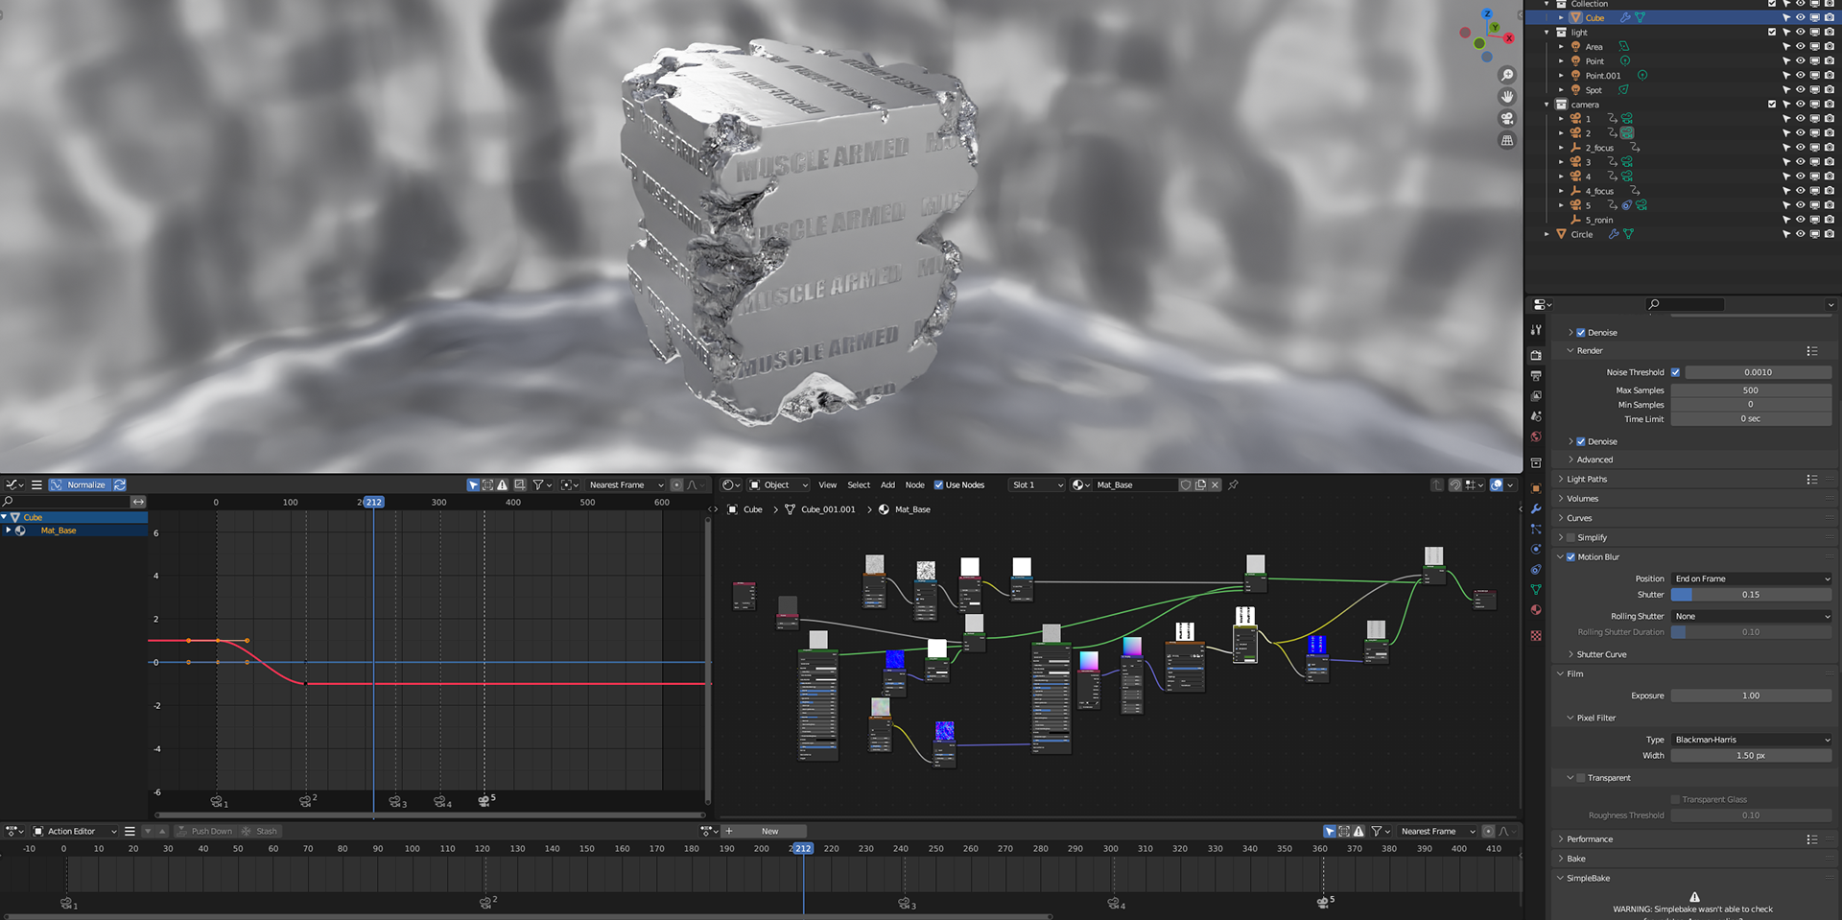Image resolution: width=1842 pixels, height=920 pixels.
Task: Expand the Shutter Curve subpanel
Action: 1601,654
